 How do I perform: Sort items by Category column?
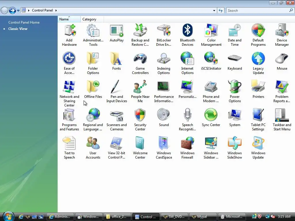click(x=92, y=19)
